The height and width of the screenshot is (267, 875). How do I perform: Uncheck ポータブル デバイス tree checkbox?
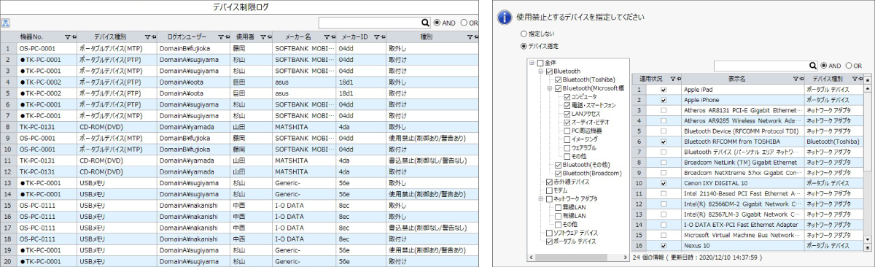pos(549,241)
